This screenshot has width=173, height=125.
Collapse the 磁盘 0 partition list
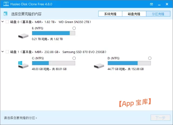tap(3, 22)
